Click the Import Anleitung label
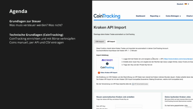The image size is (193, 109). coord(103,55)
